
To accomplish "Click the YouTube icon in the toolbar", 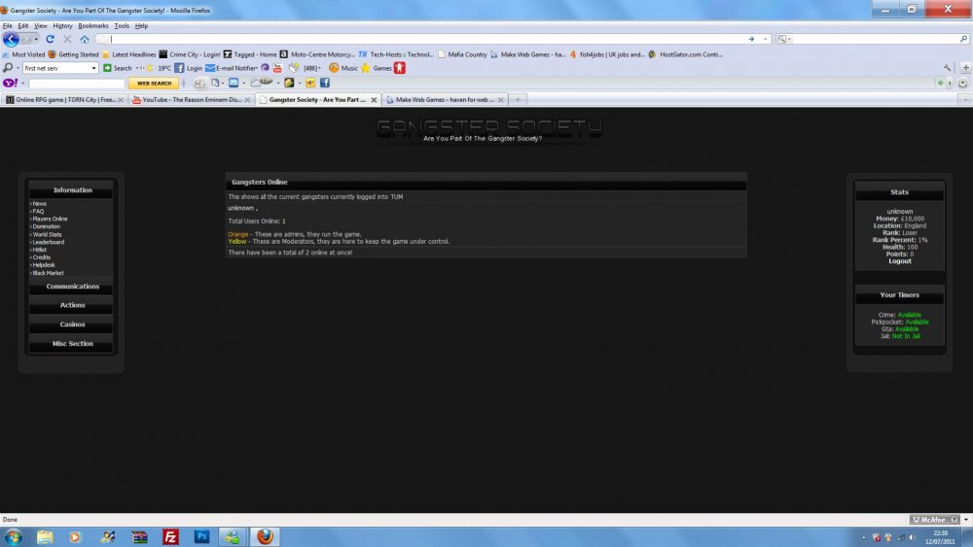I will point(277,68).
